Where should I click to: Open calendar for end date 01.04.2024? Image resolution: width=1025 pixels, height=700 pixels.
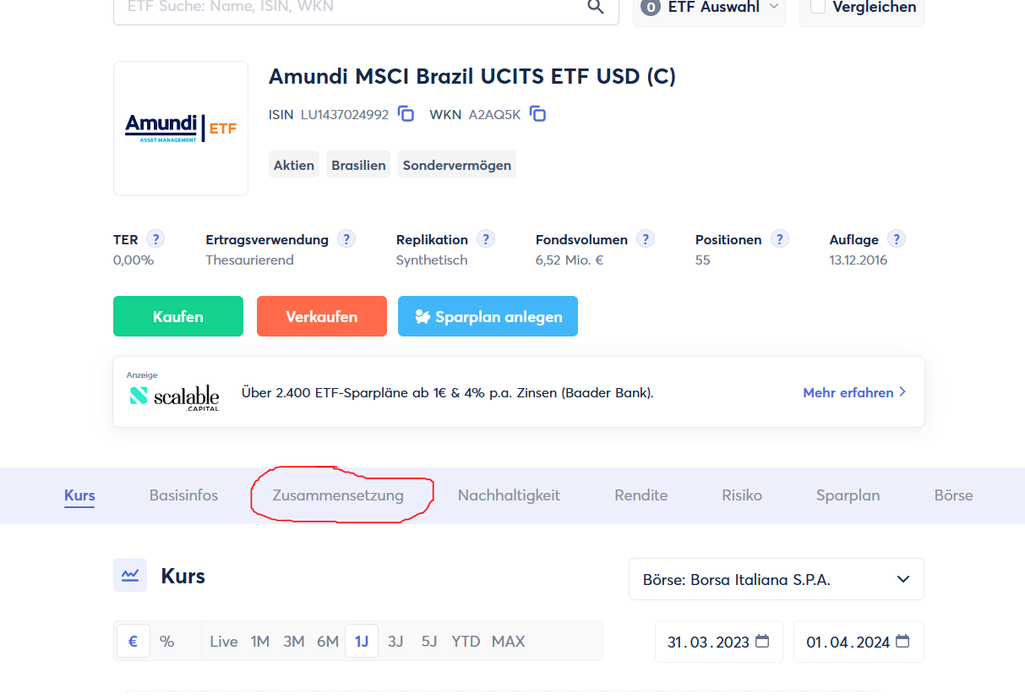coord(902,641)
